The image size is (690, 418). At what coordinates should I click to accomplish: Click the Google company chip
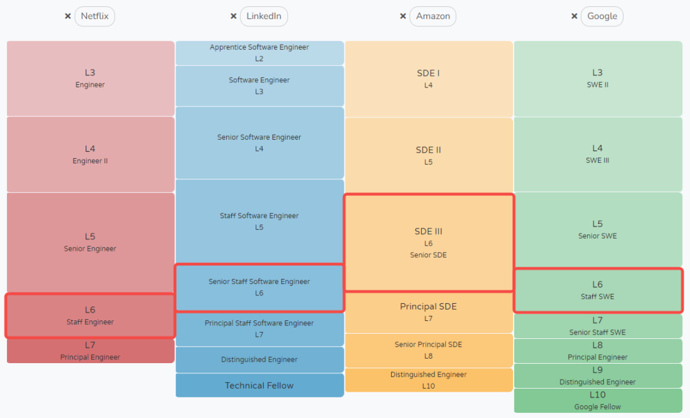tap(602, 16)
